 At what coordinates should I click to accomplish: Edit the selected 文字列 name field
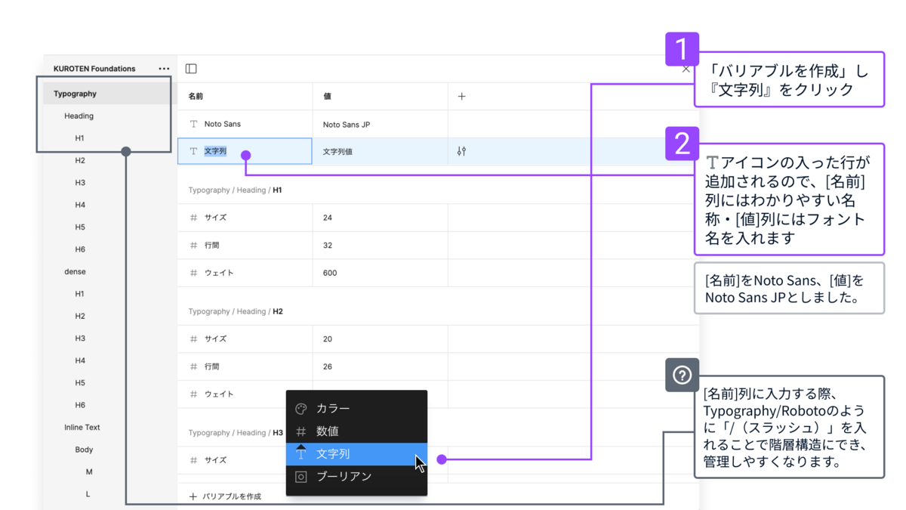pos(245,151)
